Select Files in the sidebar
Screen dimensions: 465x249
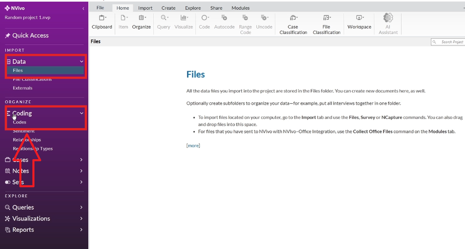[45, 70]
